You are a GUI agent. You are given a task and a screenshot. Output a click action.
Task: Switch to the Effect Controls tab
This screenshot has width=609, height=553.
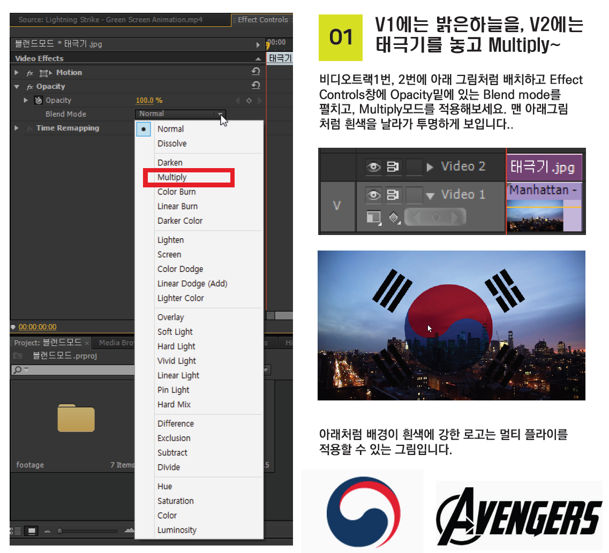262,19
